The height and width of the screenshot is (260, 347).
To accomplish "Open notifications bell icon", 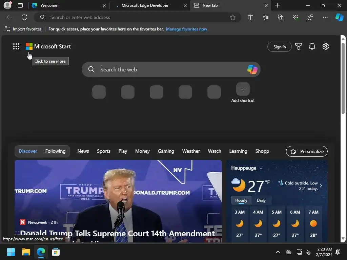I will 312,46.
